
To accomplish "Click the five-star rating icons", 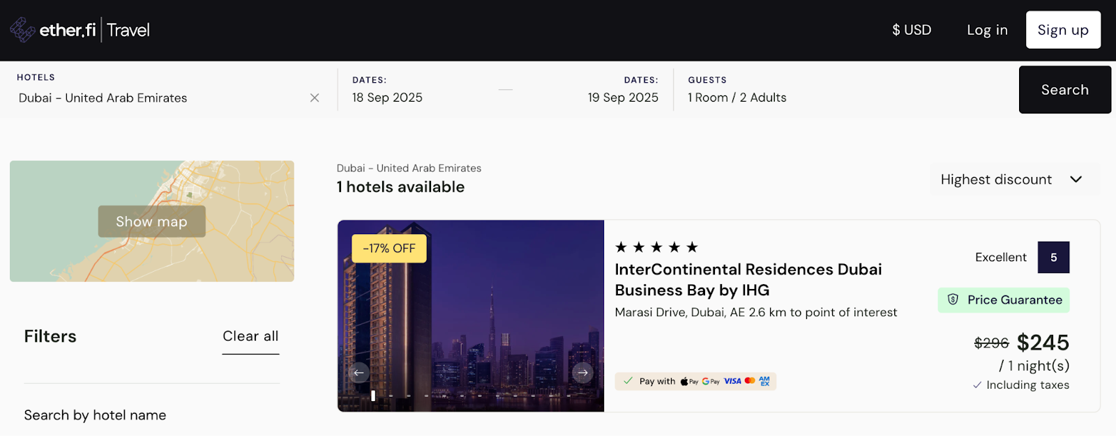I will (656, 247).
